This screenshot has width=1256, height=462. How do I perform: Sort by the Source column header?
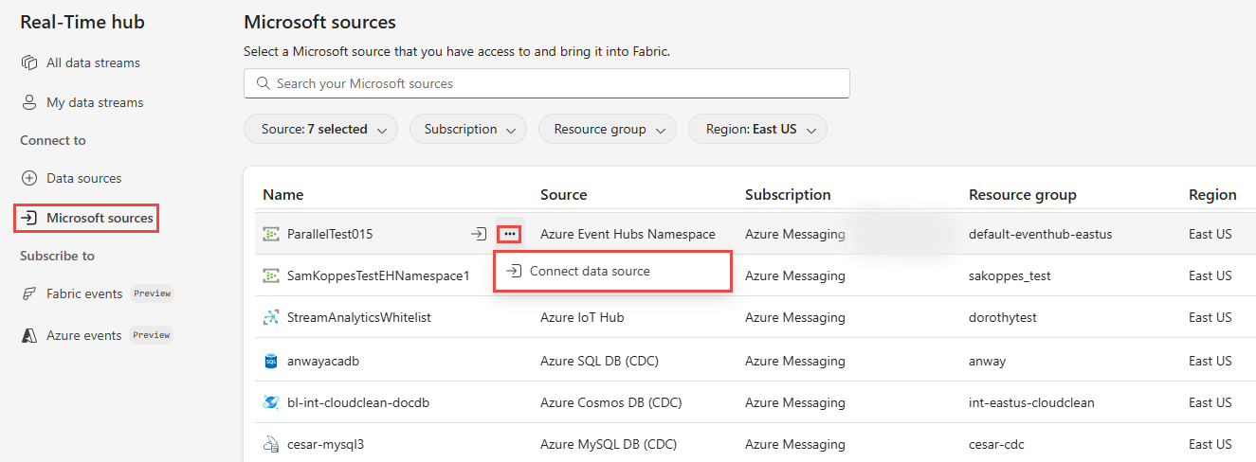click(x=563, y=194)
